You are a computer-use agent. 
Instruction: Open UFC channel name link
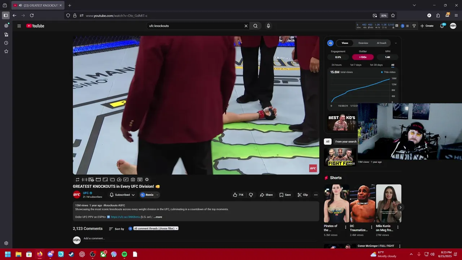click(86, 193)
